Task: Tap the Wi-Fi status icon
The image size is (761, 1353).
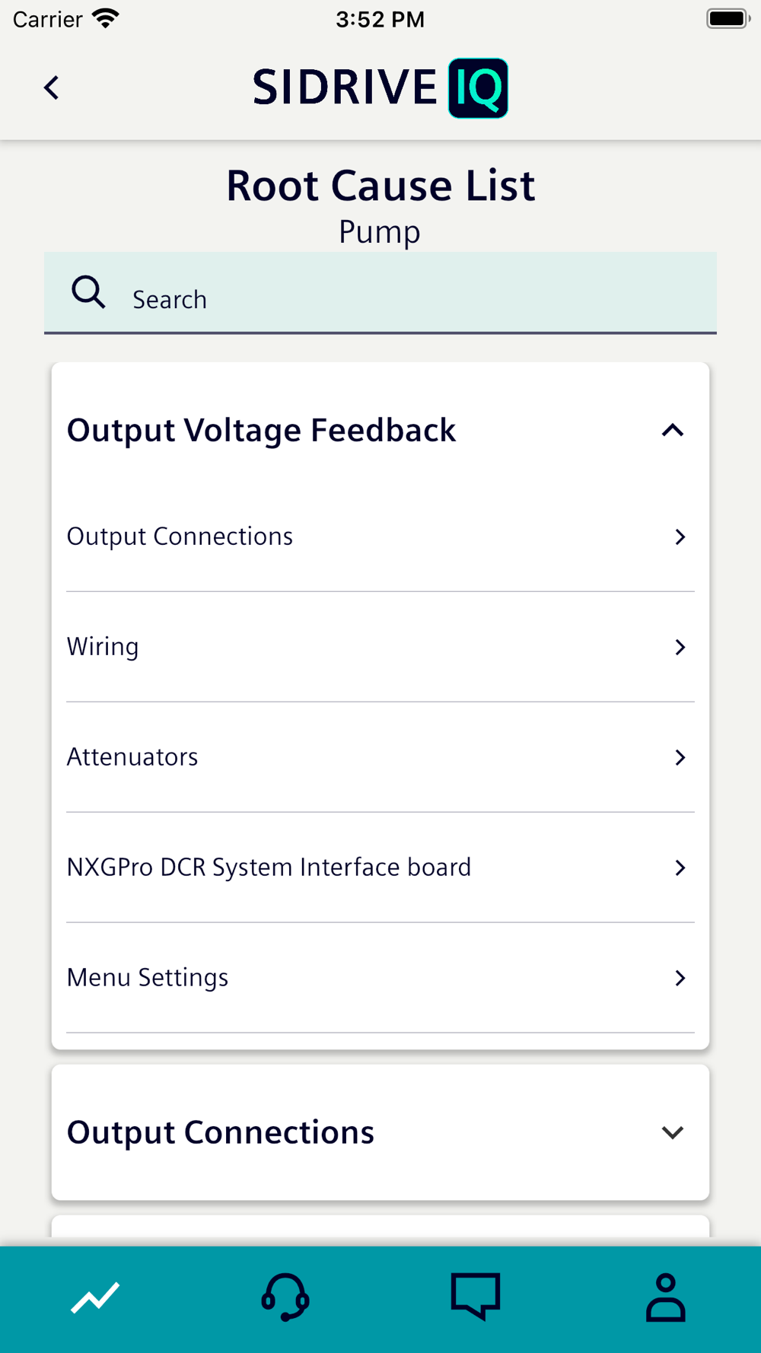Action: coord(106,19)
